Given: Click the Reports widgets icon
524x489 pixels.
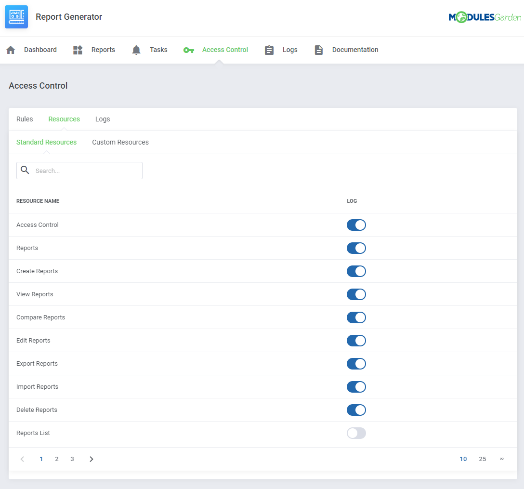Looking at the screenshot, I should point(78,50).
